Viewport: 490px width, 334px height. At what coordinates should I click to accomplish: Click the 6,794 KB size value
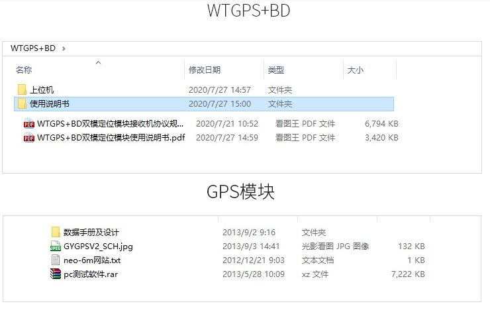click(x=381, y=124)
